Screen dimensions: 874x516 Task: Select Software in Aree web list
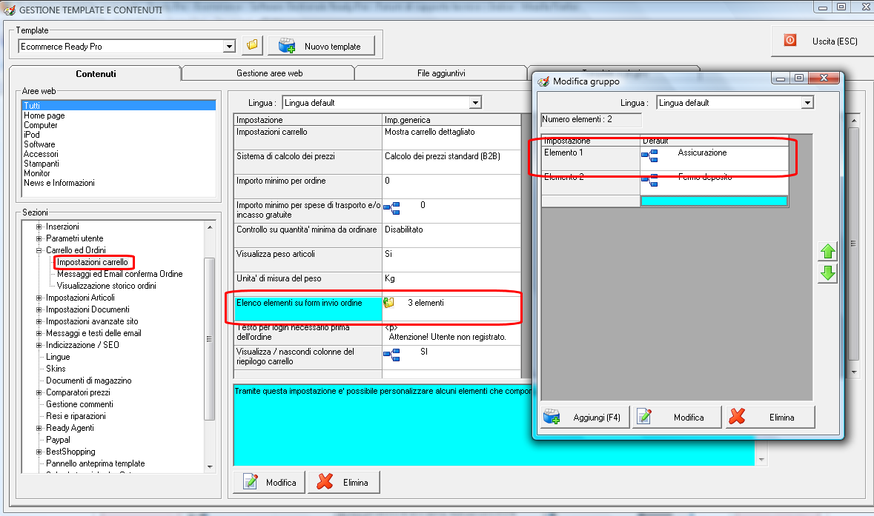[x=39, y=144]
